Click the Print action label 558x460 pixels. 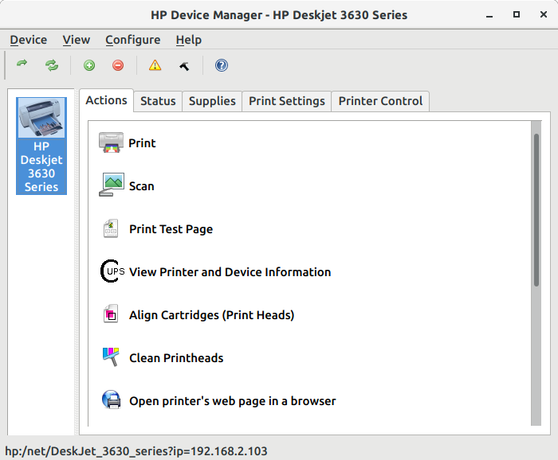[142, 143]
